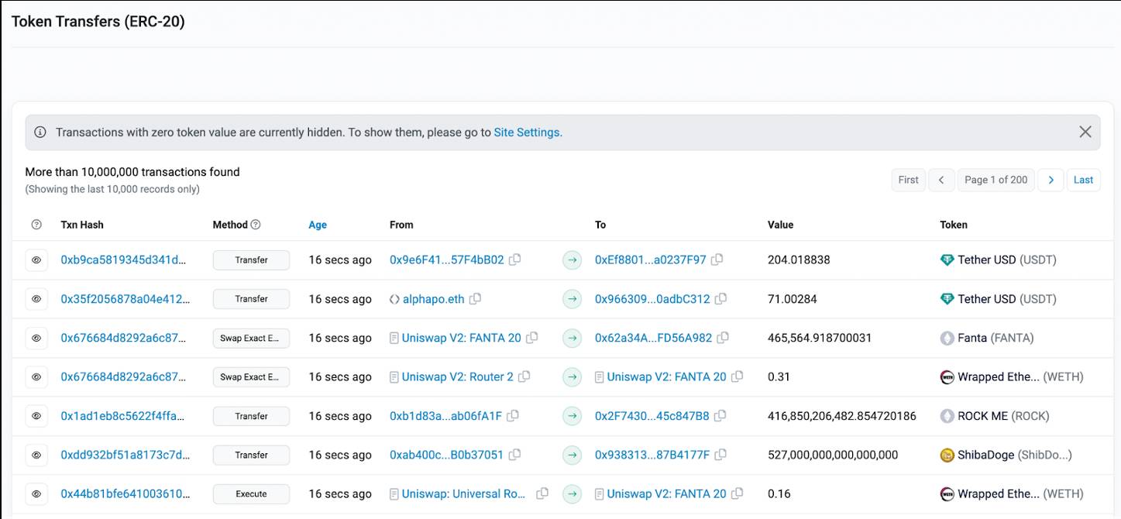This screenshot has height=519, width=1121.
Task: Click the value 527,000,000,000,000,000
Action: point(833,455)
